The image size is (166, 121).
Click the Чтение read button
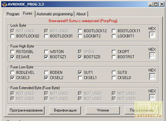point(103,110)
